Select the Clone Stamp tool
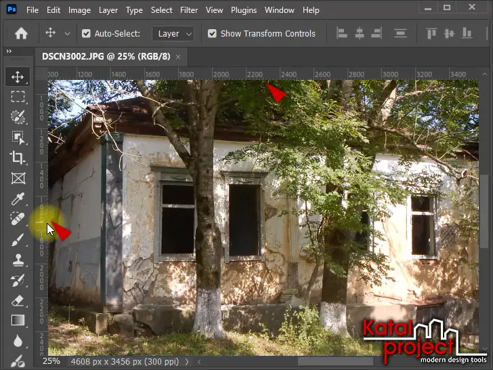This screenshot has width=493, height=370. click(x=18, y=260)
